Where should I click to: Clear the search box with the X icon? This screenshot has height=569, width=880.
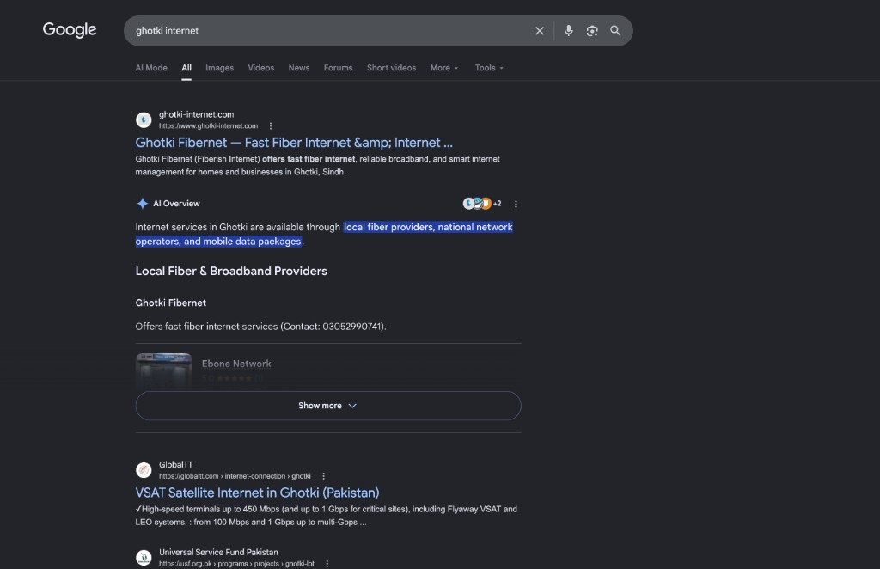[540, 31]
